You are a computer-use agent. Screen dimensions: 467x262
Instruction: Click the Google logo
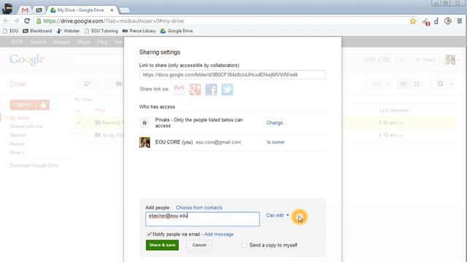[x=27, y=60]
